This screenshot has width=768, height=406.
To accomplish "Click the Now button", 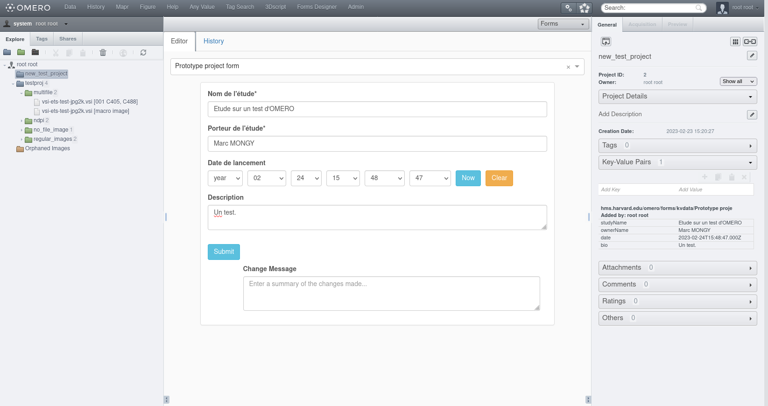I will pos(468,178).
